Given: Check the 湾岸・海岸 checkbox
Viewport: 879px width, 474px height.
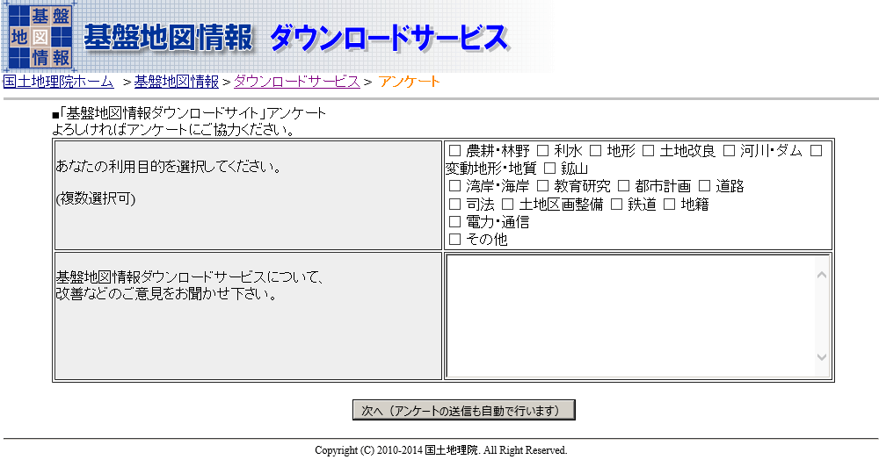Looking at the screenshot, I should coord(454,186).
